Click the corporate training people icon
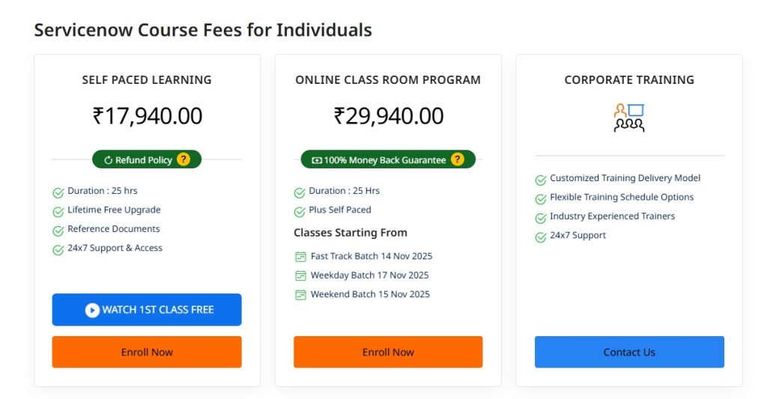The width and height of the screenshot is (767, 399). 629,118
